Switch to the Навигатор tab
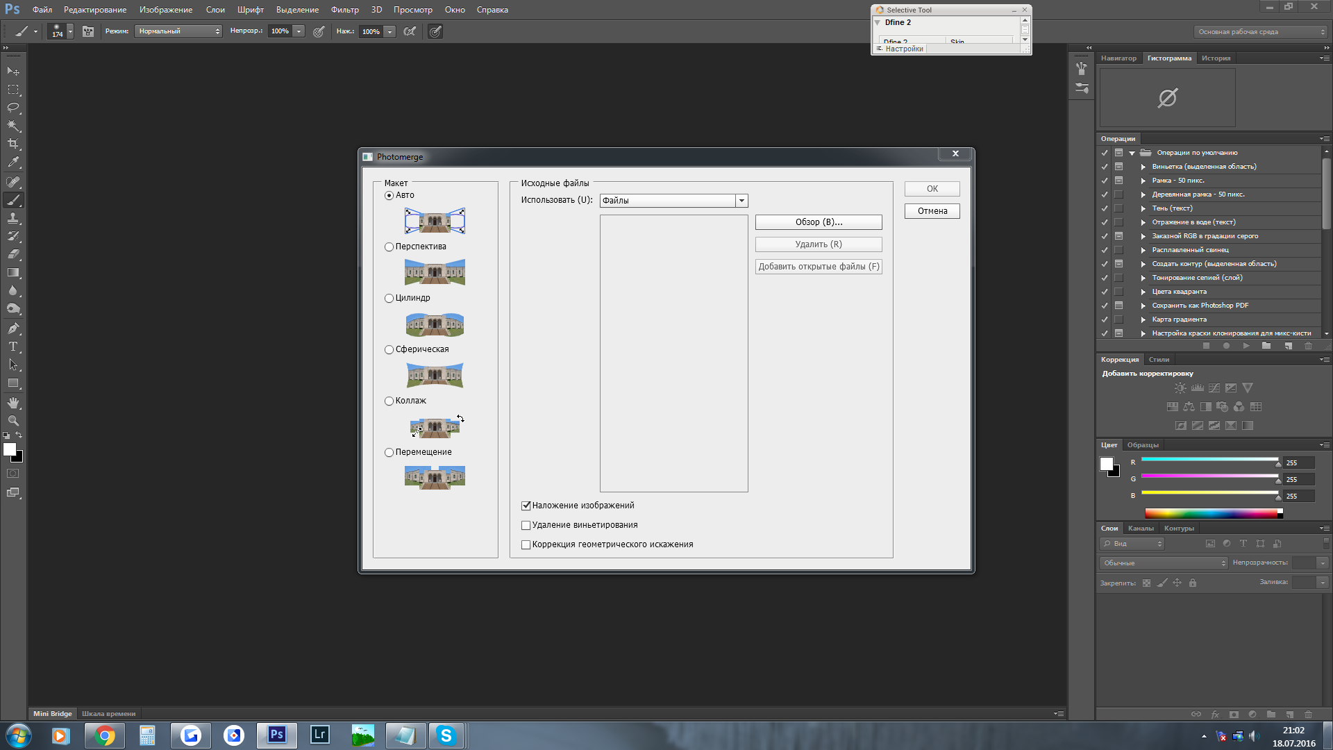The image size is (1333, 750). 1118,58
